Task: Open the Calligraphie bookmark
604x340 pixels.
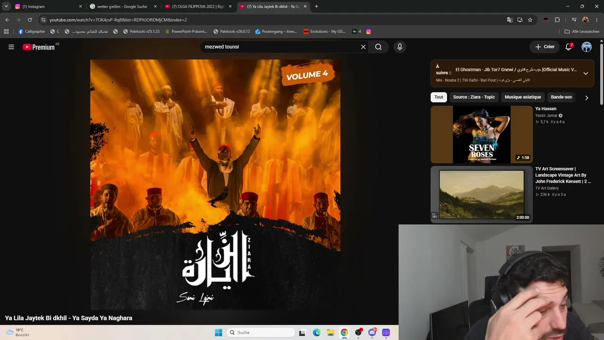Action: tap(32, 32)
